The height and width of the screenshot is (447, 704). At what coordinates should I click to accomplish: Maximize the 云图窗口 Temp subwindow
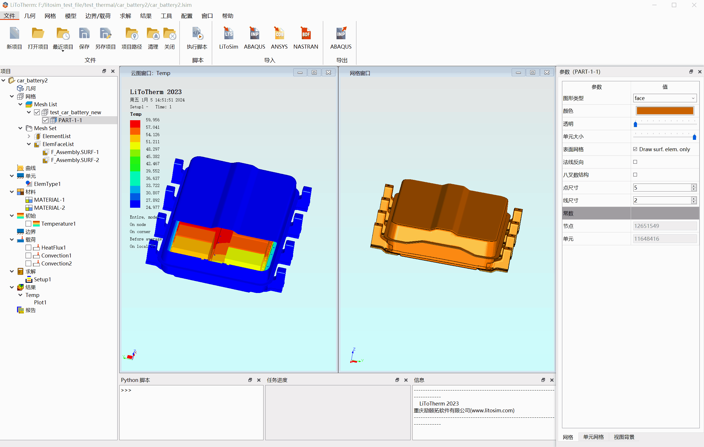[x=314, y=72]
